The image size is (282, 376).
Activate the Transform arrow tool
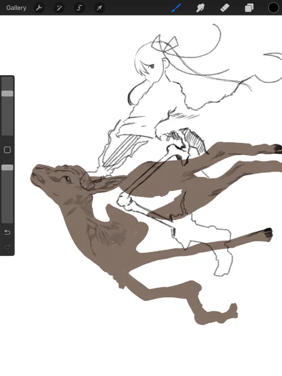[x=100, y=8]
